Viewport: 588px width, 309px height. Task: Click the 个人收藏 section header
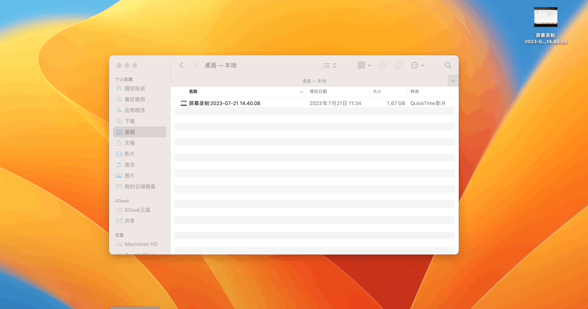pos(124,79)
